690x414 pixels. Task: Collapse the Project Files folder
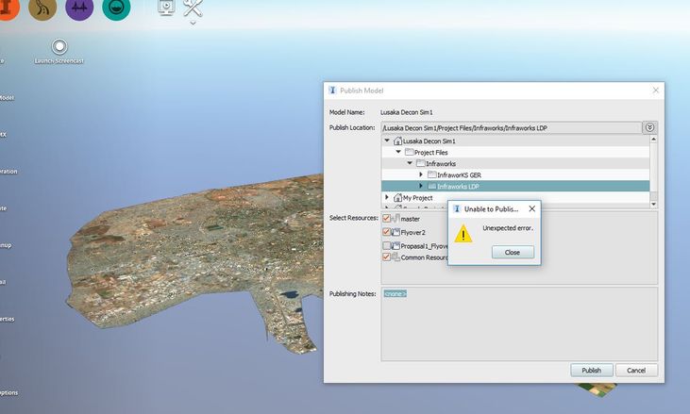coord(398,152)
